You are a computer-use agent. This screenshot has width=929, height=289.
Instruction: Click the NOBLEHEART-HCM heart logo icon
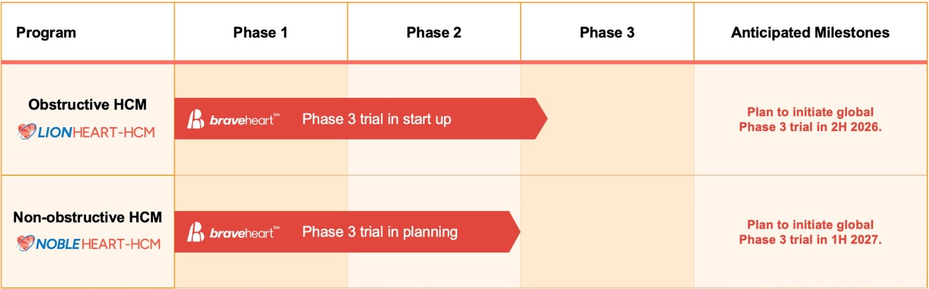click(x=26, y=243)
